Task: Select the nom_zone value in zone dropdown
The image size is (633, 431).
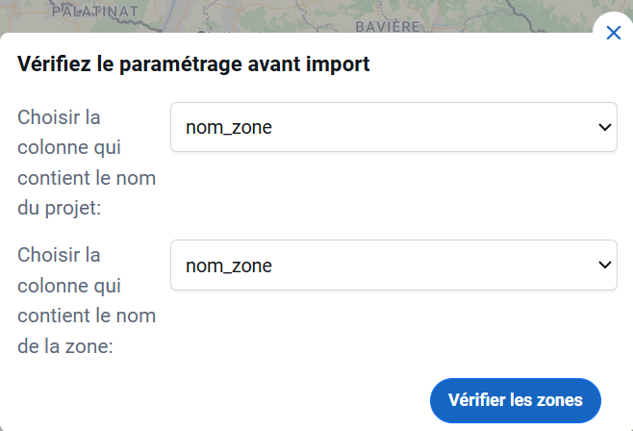Action: pyautogui.click(x=229, y=266)
